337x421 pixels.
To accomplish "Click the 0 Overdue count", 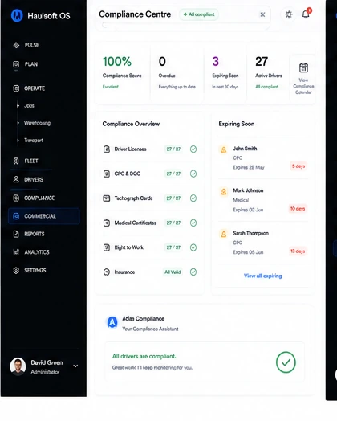I will coord(162,62).
